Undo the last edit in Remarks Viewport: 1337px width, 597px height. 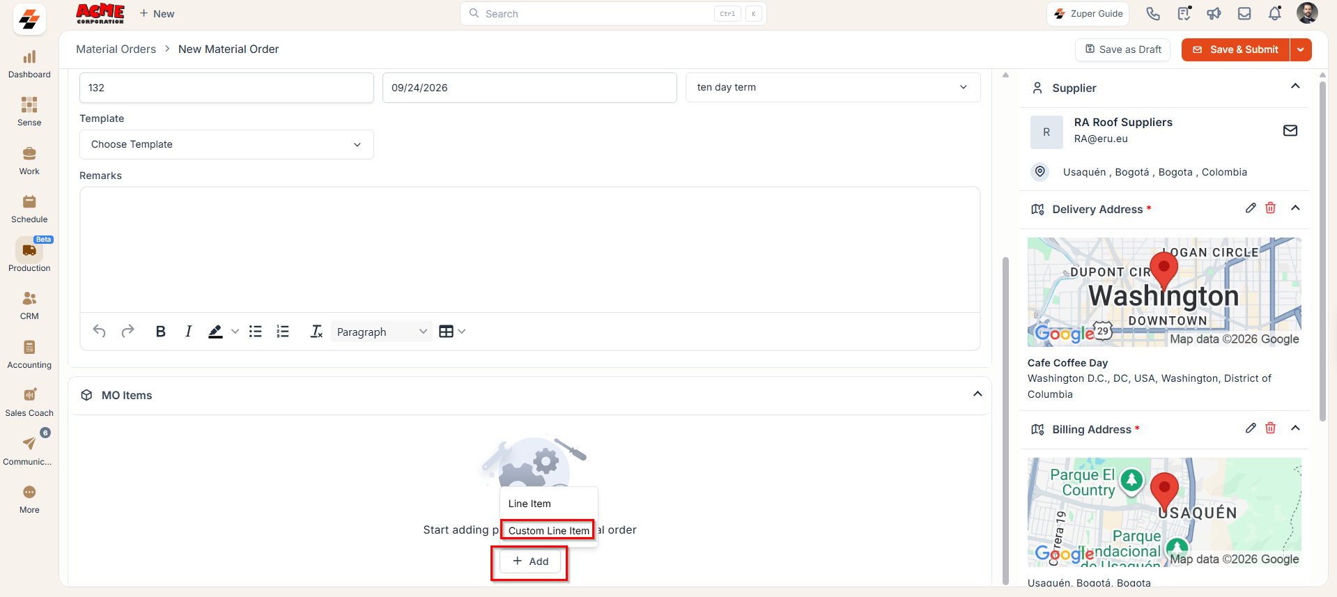click(100, 332)
